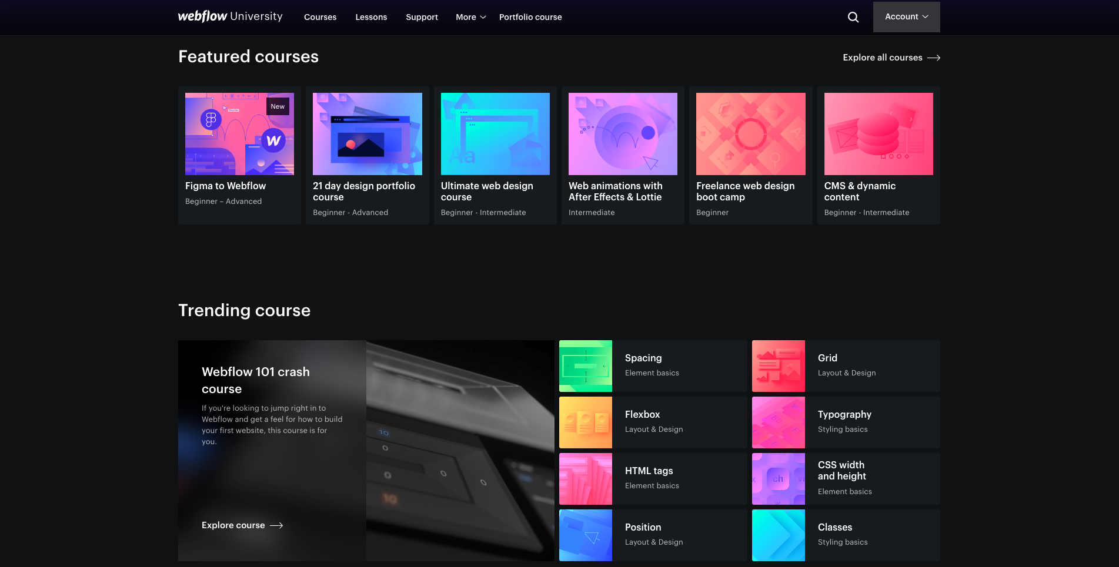This screenshot has height=567, width=1119.
Task: Click the Trending course heading
Action: [244, 310]
